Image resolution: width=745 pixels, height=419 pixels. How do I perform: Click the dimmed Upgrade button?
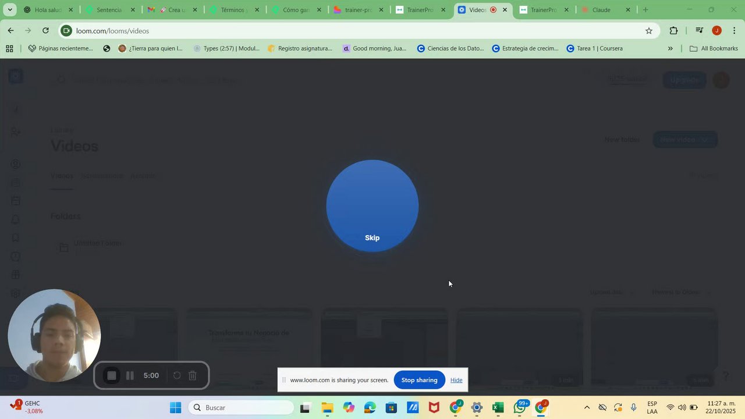[684, 80]
